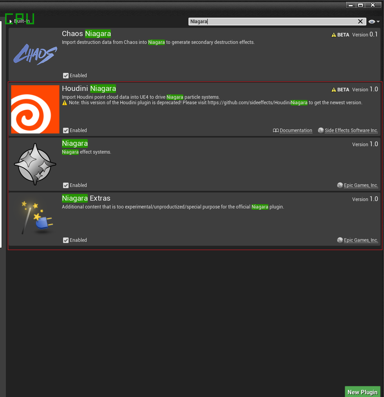Screen dimensions: 384x397
Task: Click Version 0.1 label on Chaos Niagara
Action: [365, 34]
